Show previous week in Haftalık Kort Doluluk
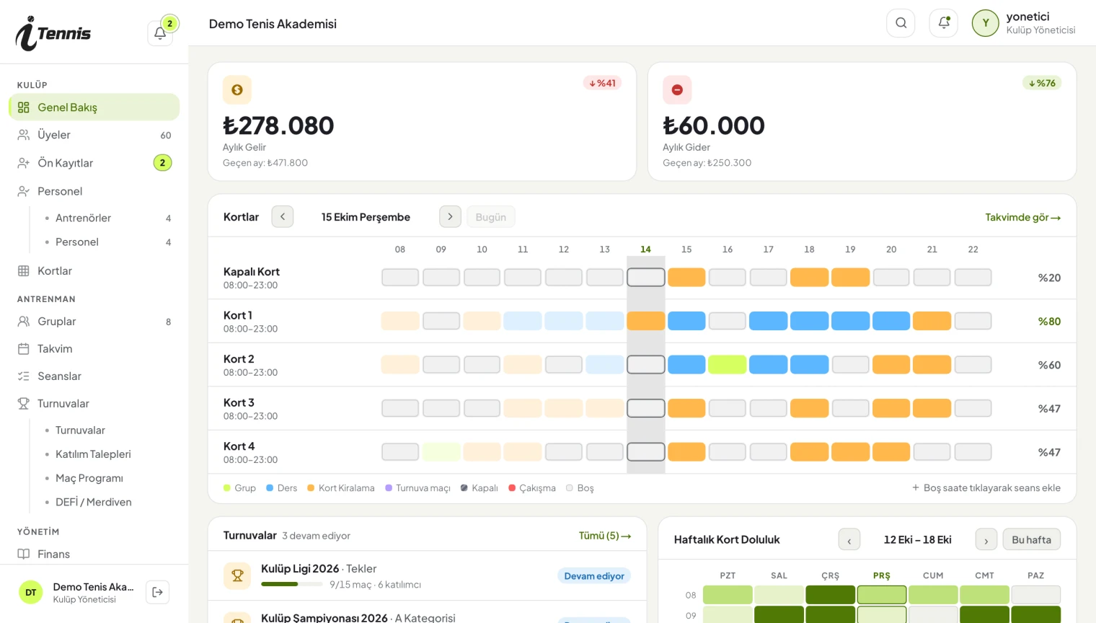The image size is (1096, 623). coord(849,540)
